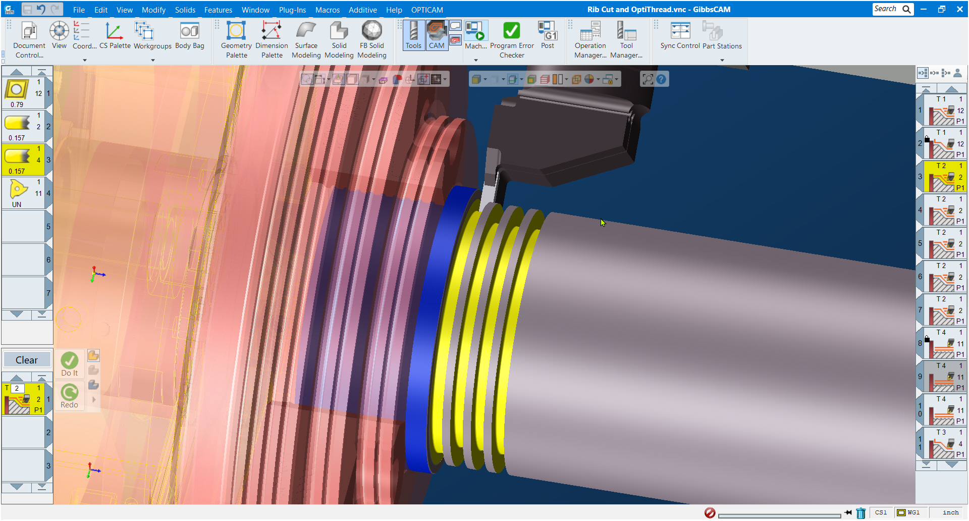This screenshot has height=521, width=969.
Task: Toggle the pin icon in status bar
Action: pos(848,513)
